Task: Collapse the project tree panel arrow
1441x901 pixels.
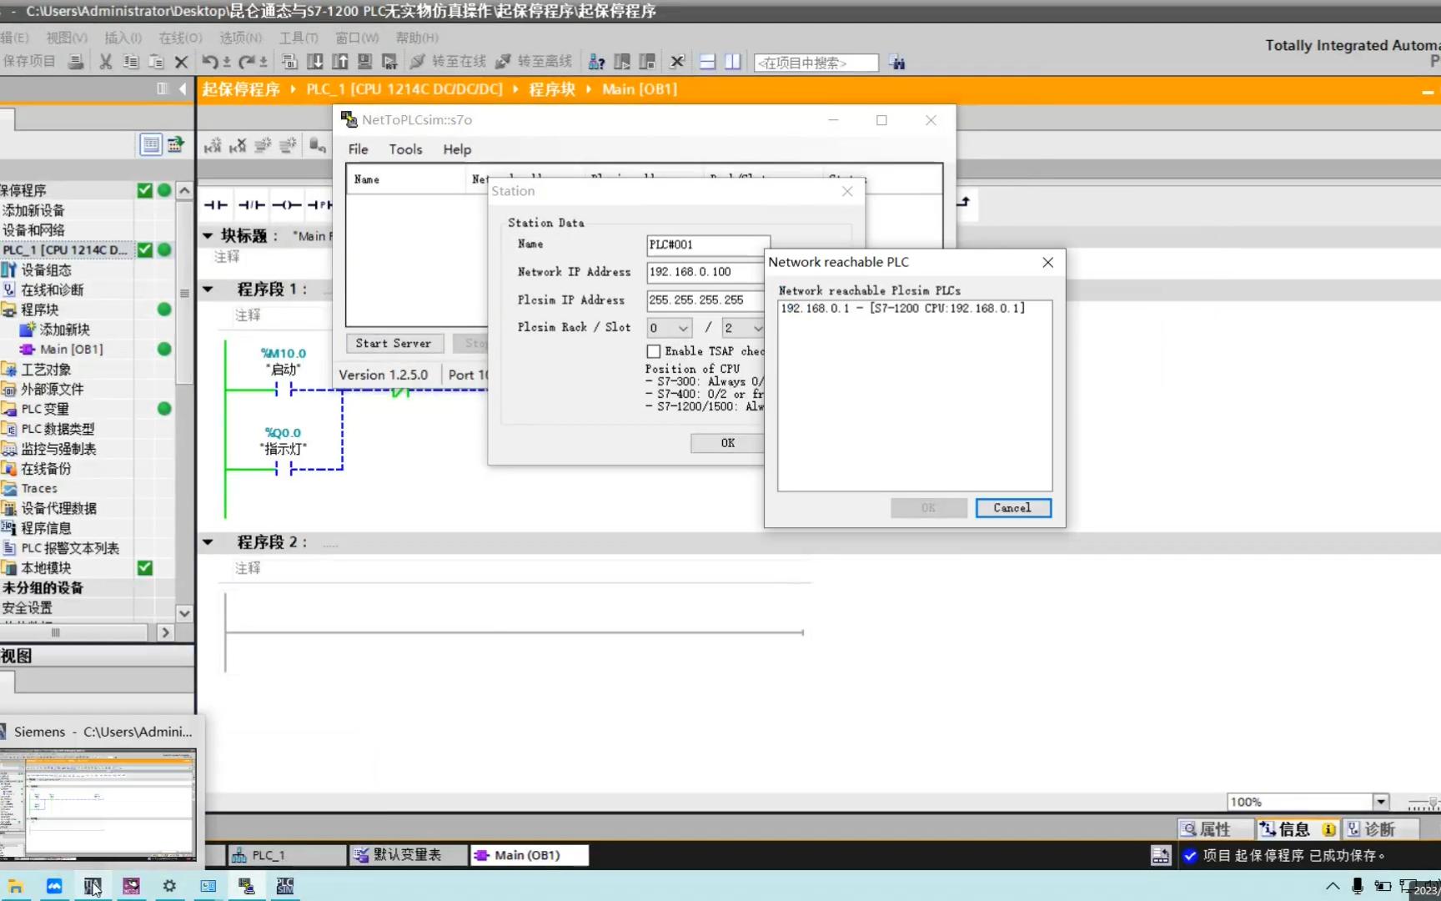Action: pyautogui.click(x=182, y=88)
